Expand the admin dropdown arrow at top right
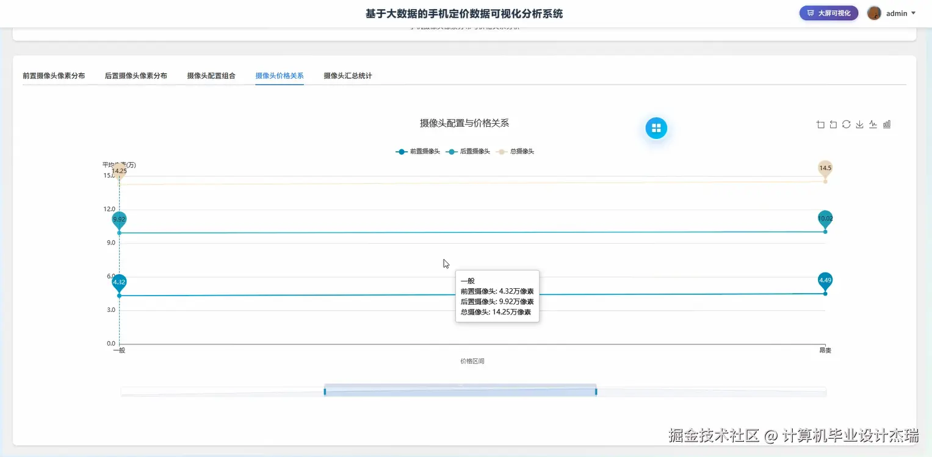 (x=913, y=13)
